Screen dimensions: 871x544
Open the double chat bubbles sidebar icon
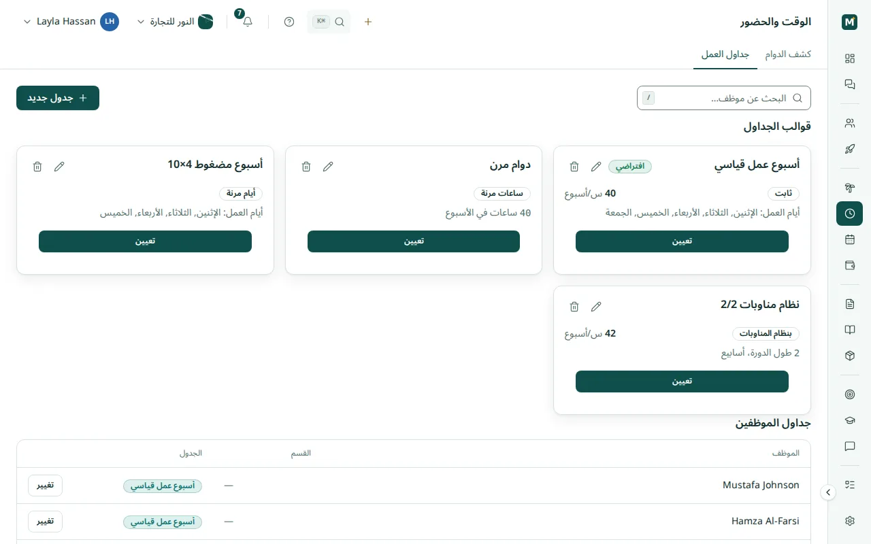[849, 84]
